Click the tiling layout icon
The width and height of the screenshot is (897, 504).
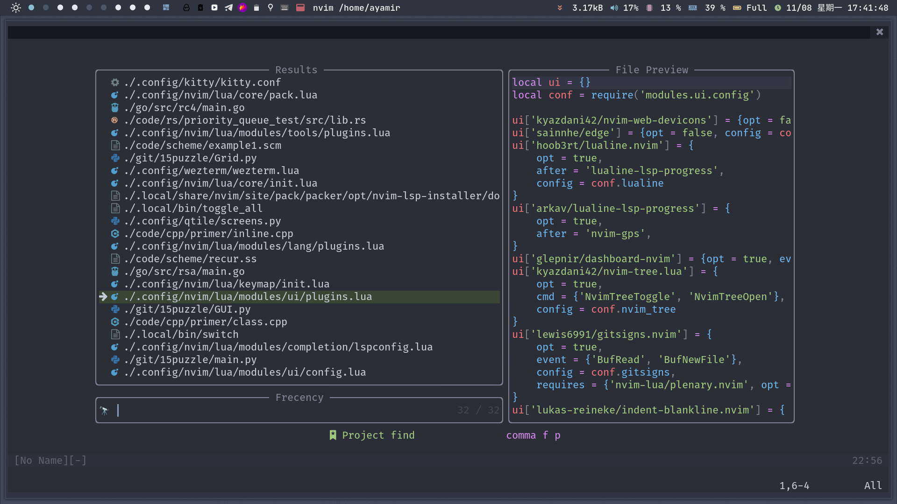click(x=166, y=7)
